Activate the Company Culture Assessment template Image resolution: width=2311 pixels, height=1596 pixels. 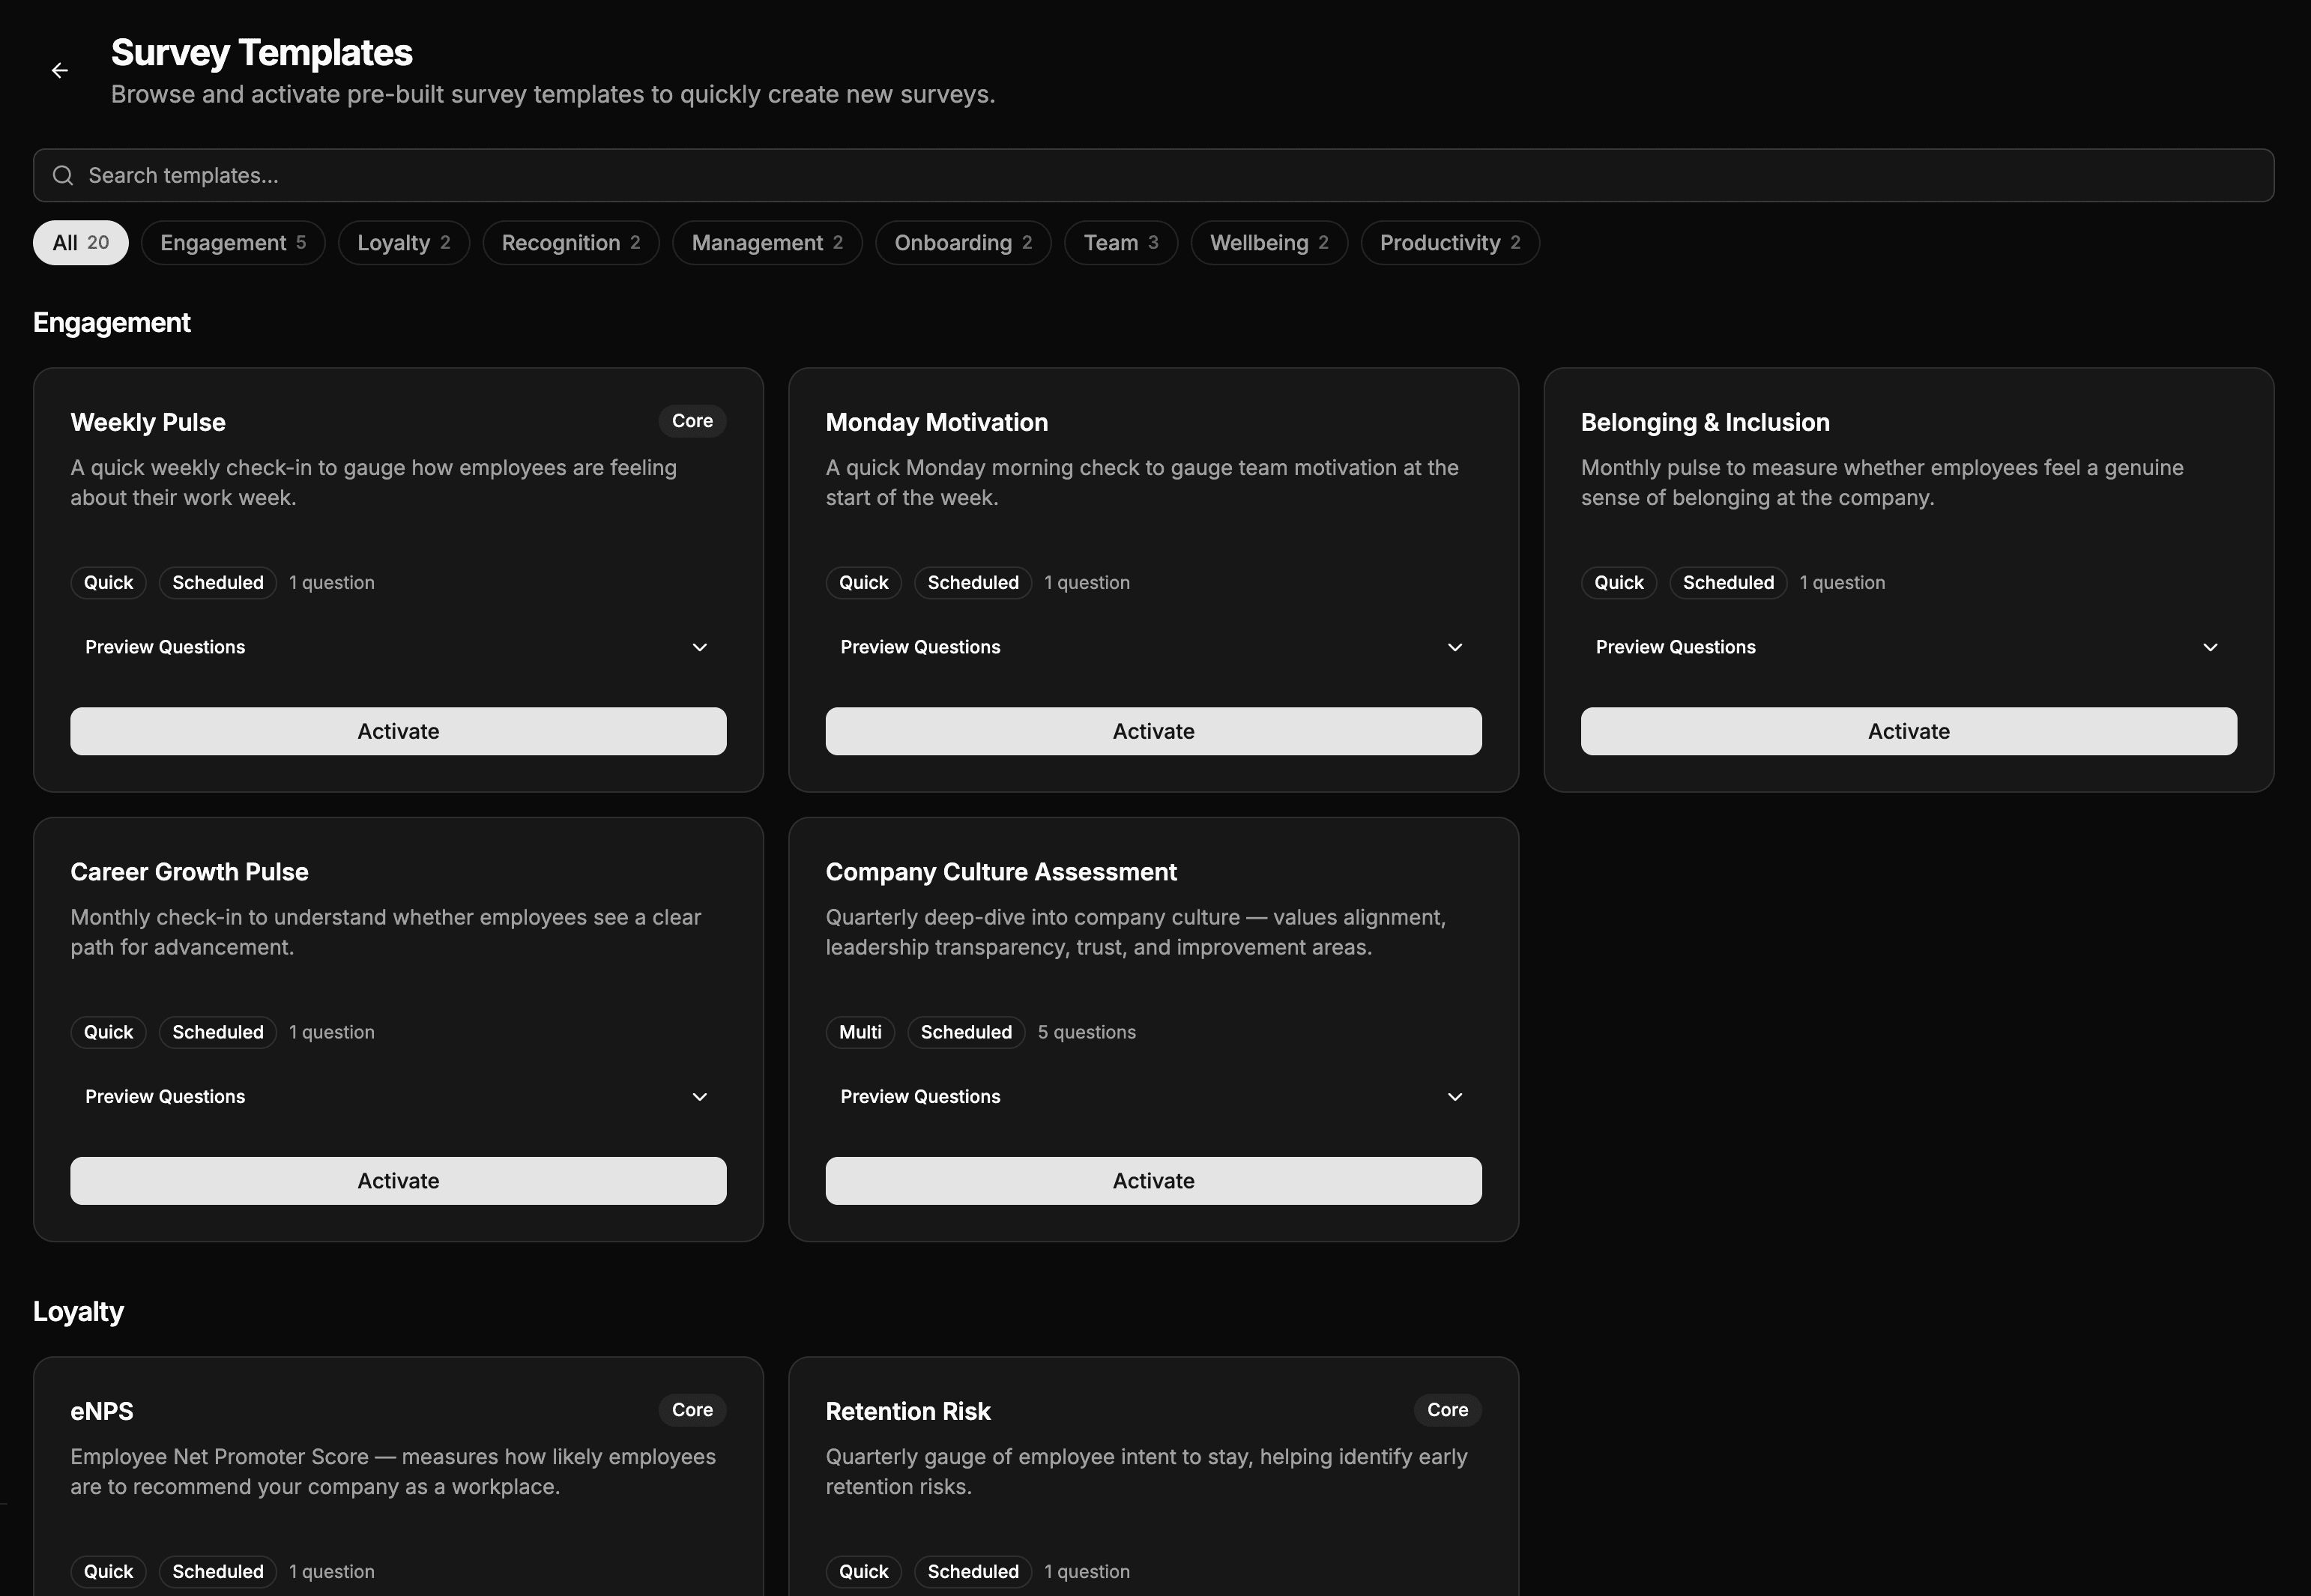1153,1181
